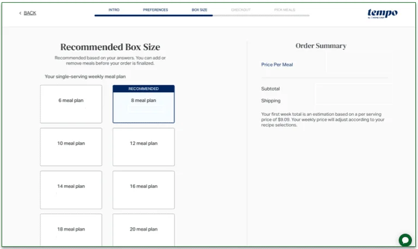The height and width of the screenshot is (249, 418).
Task: Pick the 20 meal plan card
Action: click(x=143, y=229)
